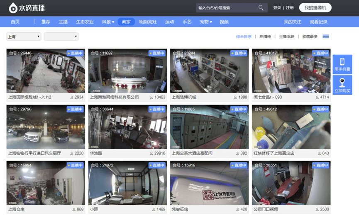Click the 登录 link

pyautogui.click(x=277, y=8)
